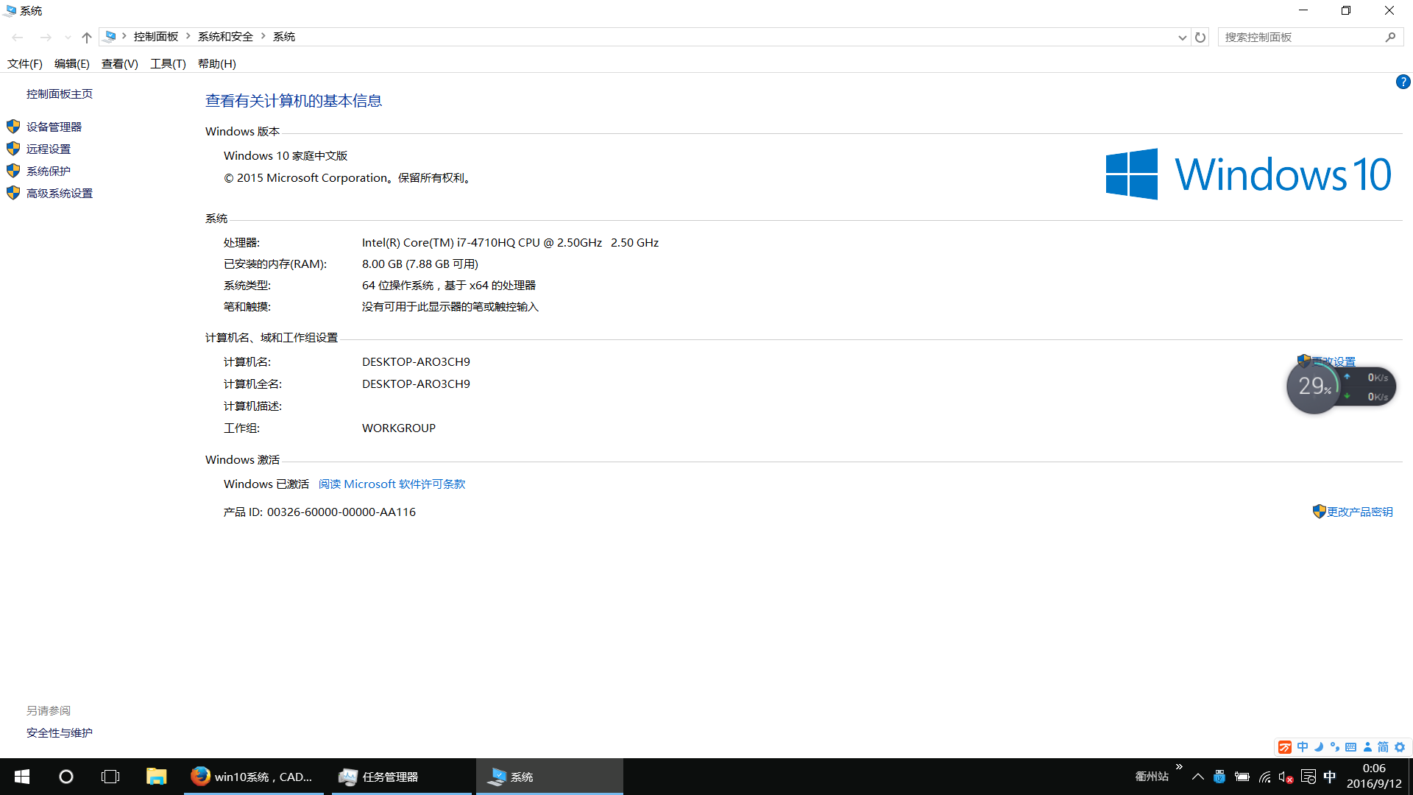Click Sogou user account icon
1413x795 pixels.
pyautogui.click(x=1367, y=747)
